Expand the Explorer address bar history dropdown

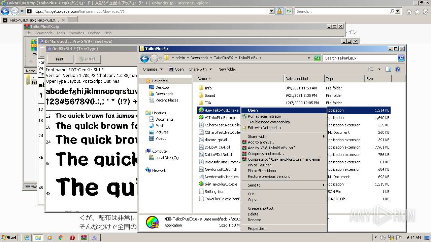point(309,58)
